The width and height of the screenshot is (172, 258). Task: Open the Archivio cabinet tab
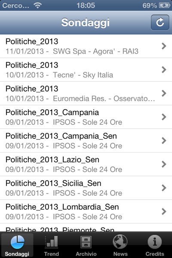point(86,245)
